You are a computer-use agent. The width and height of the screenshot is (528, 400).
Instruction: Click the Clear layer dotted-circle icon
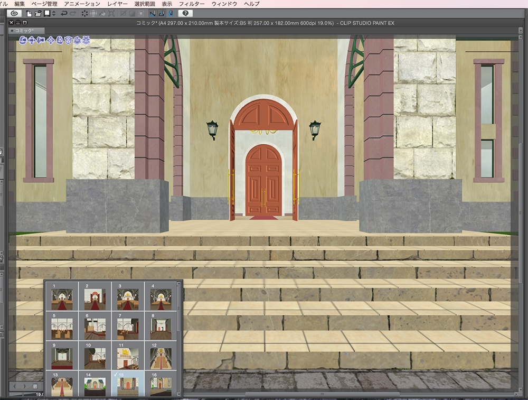[84, 14]
